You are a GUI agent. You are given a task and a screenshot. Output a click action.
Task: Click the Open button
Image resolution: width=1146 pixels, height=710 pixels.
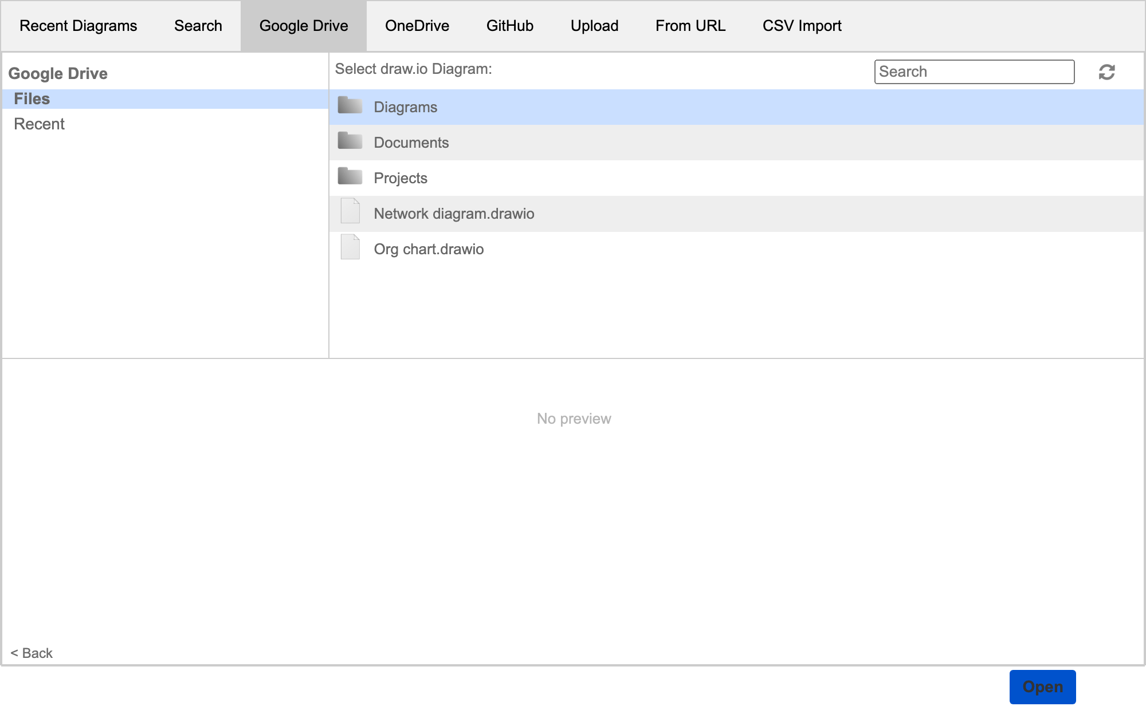[x=1043, y=687]
